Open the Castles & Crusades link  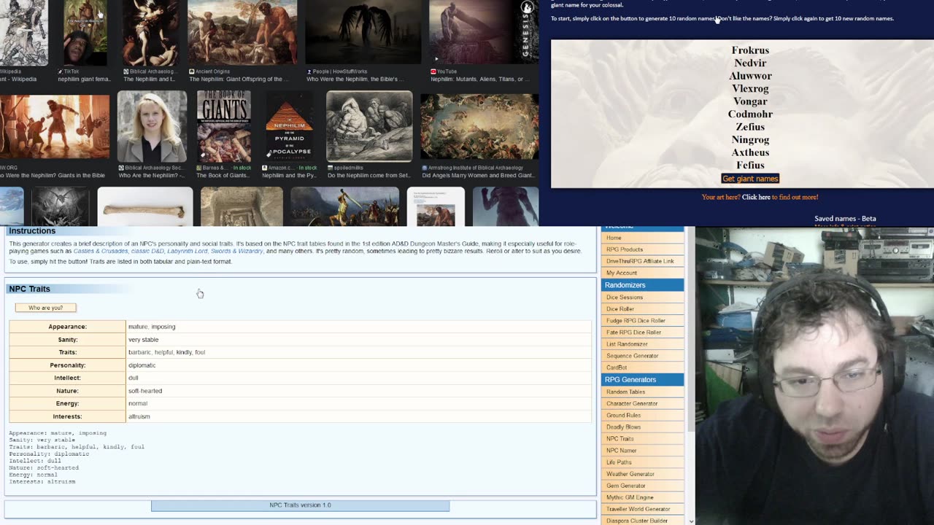click(x=101, y=251)
